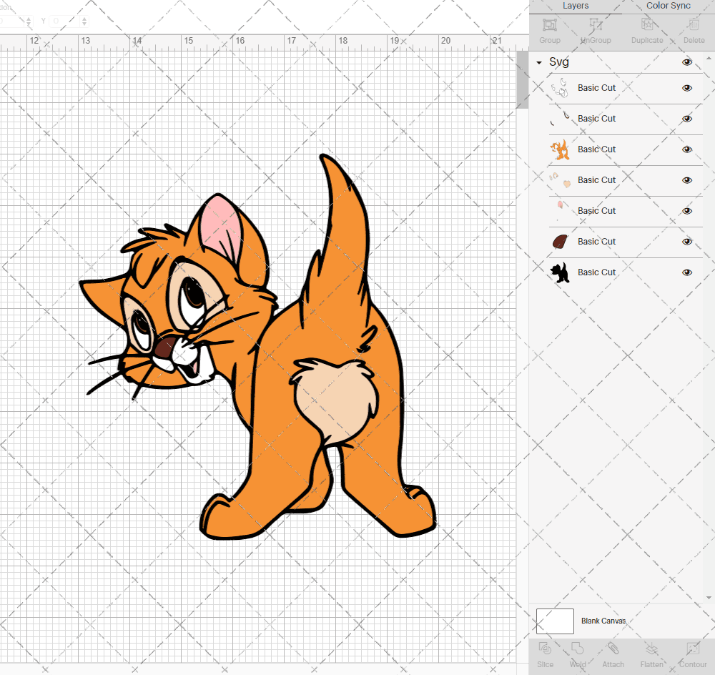Click the Delete trash icon

coord(694,25)
